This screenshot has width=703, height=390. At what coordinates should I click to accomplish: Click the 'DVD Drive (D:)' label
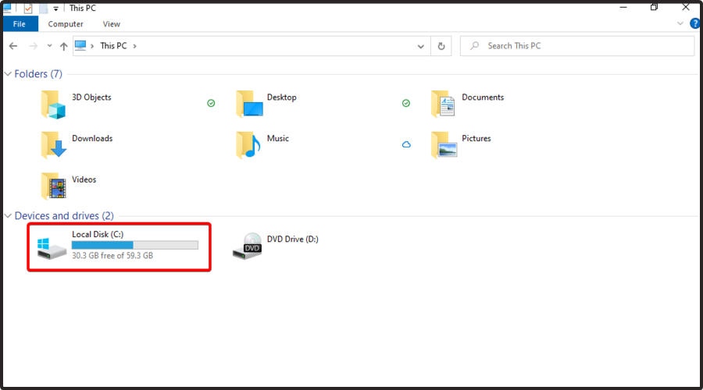click(x=293, y=239)
